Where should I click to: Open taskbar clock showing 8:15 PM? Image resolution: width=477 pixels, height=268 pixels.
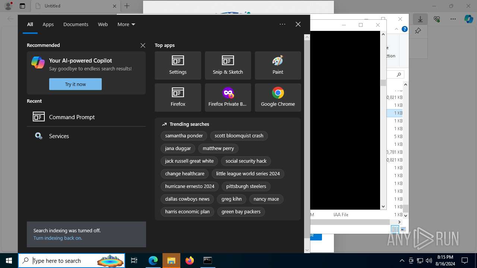(x=445, y=261)
